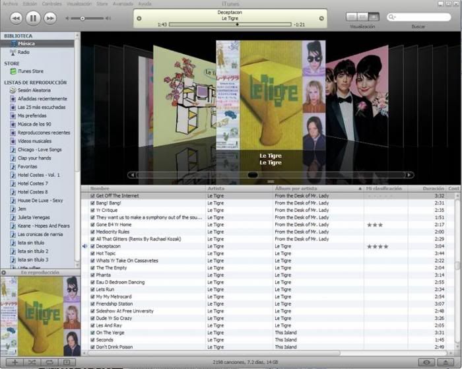This screenshot has width=462, height=369.
Task: Click the Cover Flow scroll thumb
Action: click(x=253, y=175)
